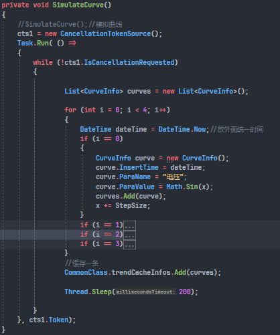Click trendCacheInfos in CommonClass line
The height and width of the screenshot is (335, 280).
[x=141, y=272]
